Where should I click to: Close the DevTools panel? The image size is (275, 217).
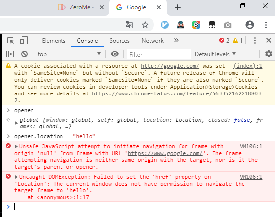pos(269,40)
